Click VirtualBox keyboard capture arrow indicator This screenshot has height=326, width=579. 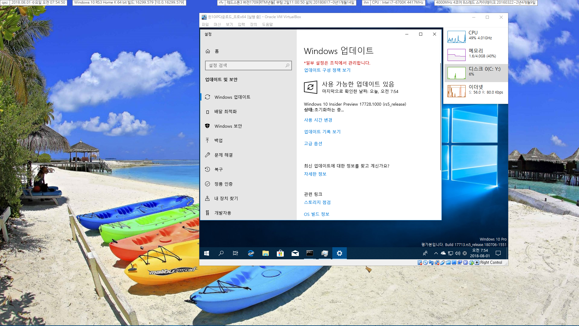point(477,263)
